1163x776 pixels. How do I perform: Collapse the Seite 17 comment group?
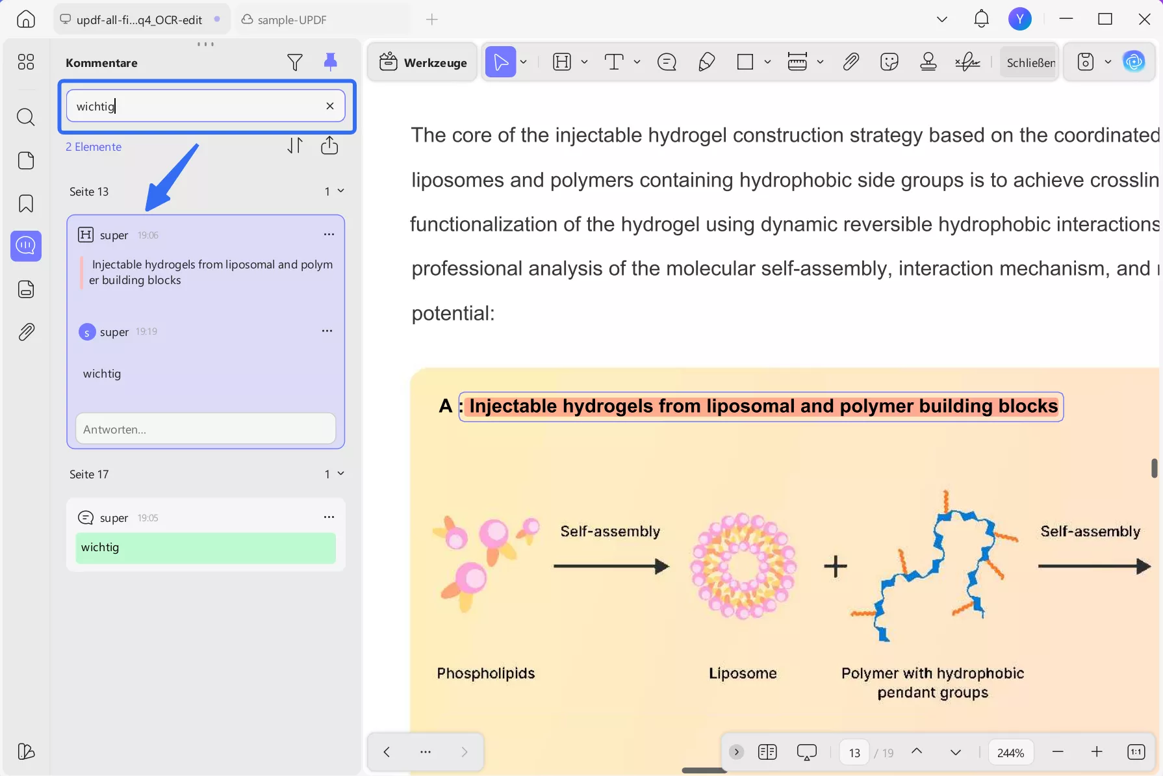340,474
